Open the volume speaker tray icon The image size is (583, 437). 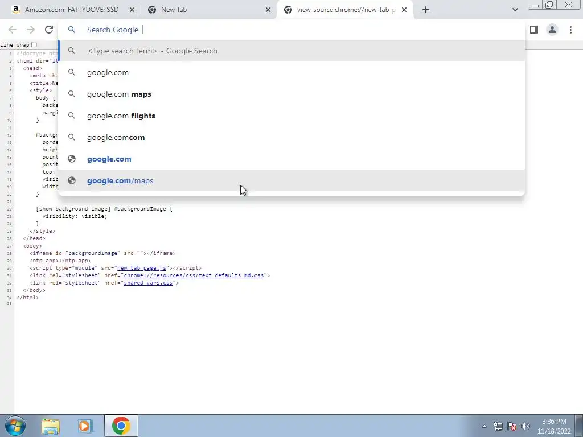tap(525, 426)
